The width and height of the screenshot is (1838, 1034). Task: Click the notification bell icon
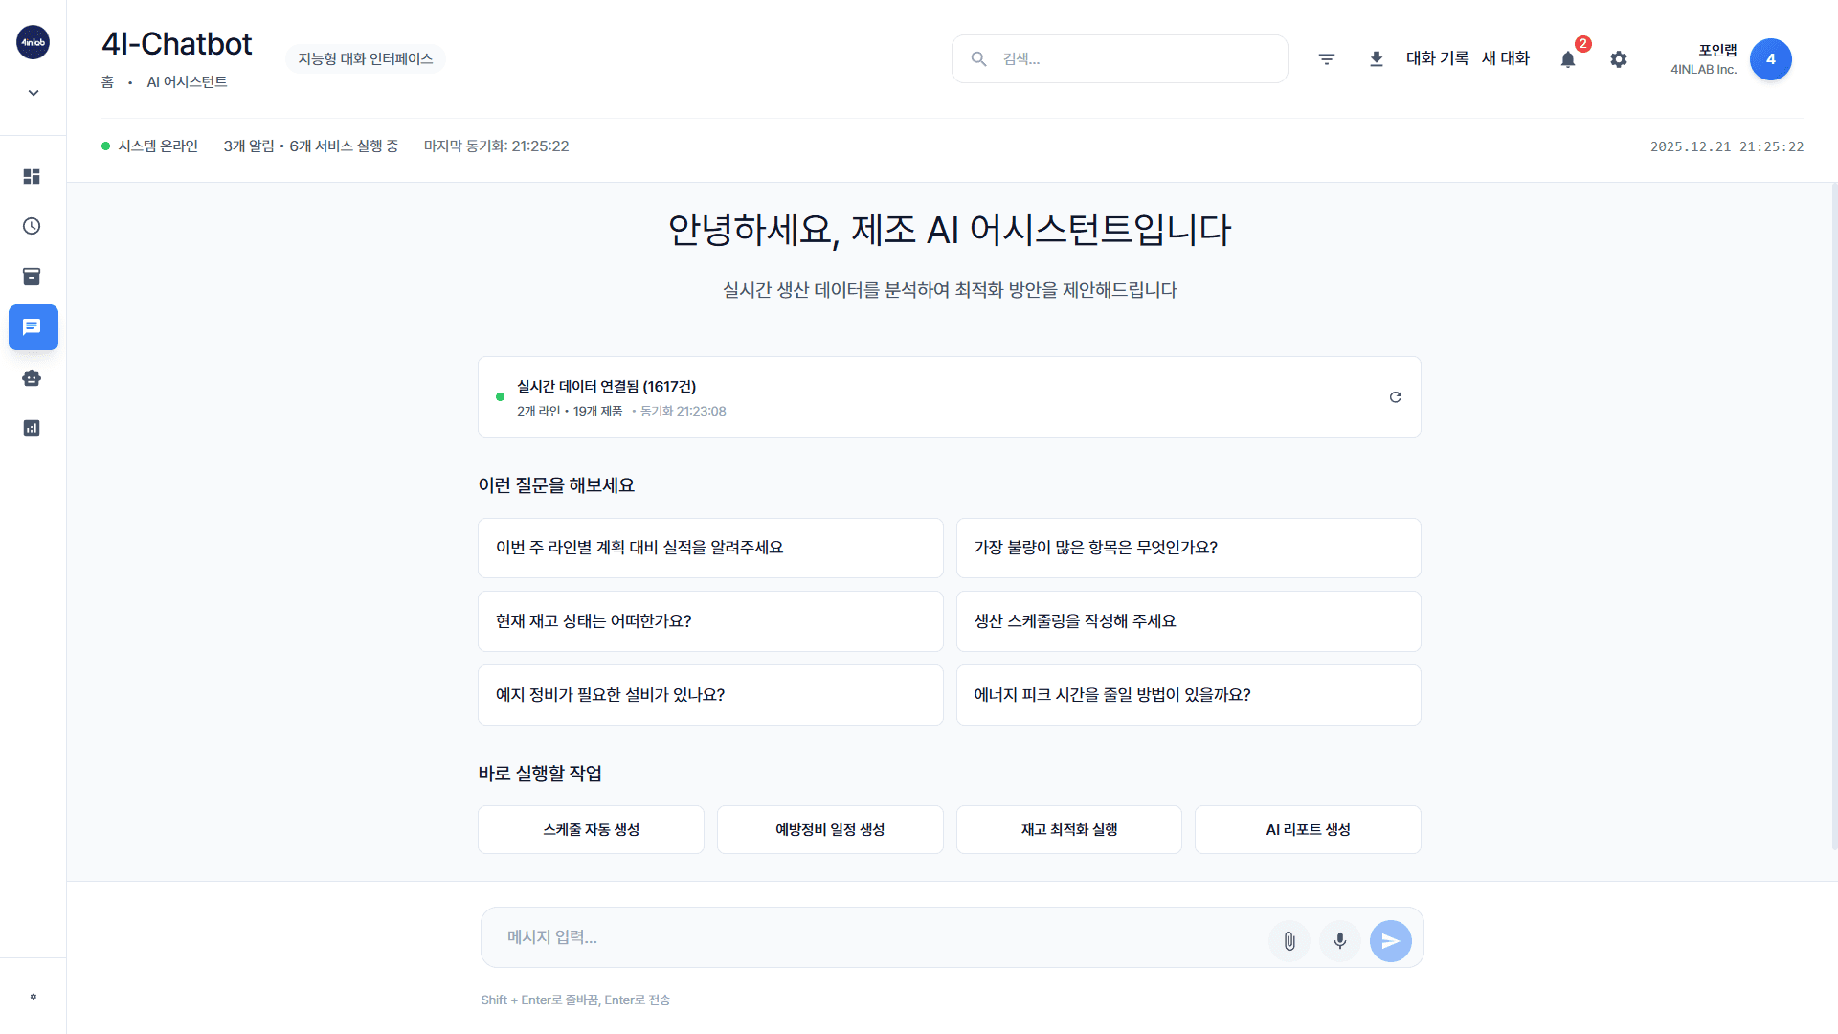[1568, 59]
